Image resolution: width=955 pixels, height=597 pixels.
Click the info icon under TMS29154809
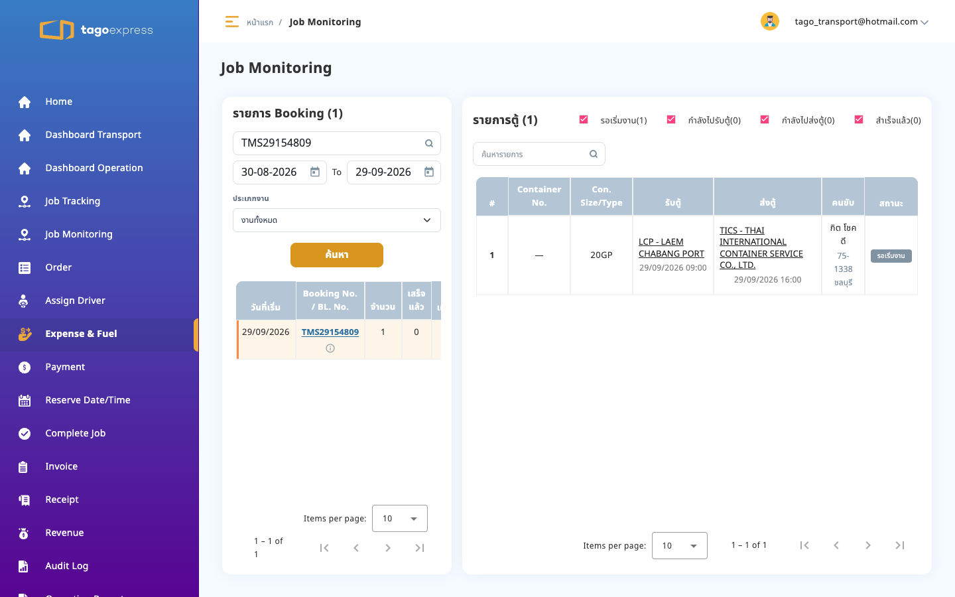click(330, 348)
